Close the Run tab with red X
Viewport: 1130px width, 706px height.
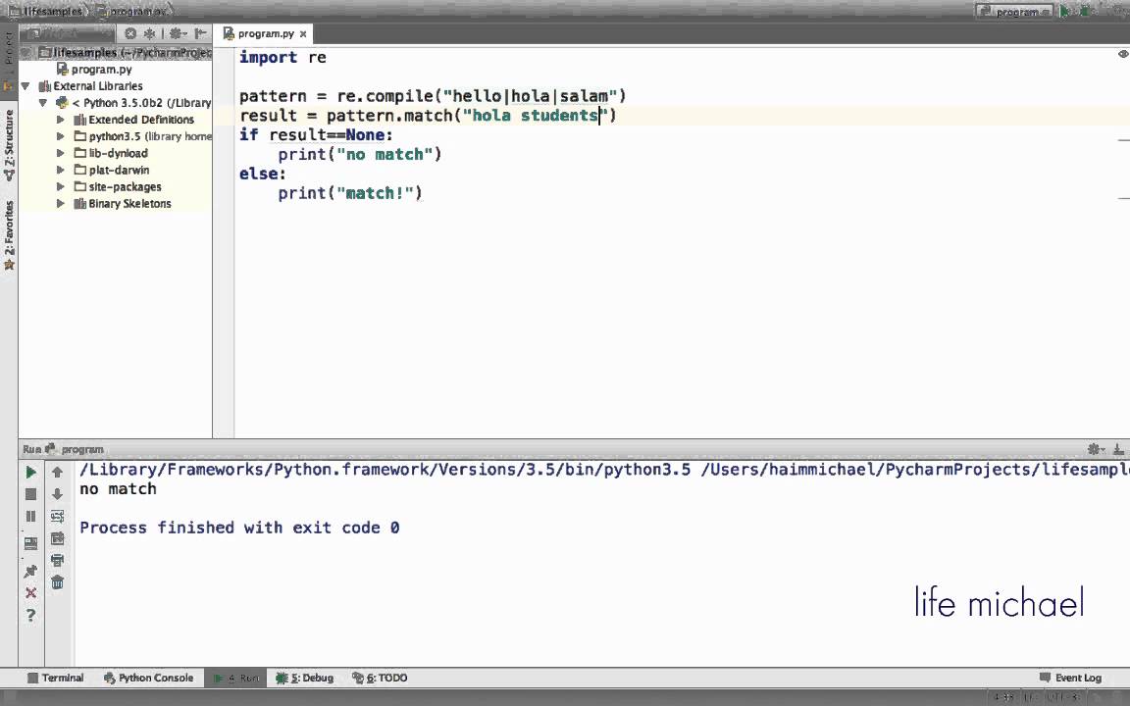coord(30,593)
